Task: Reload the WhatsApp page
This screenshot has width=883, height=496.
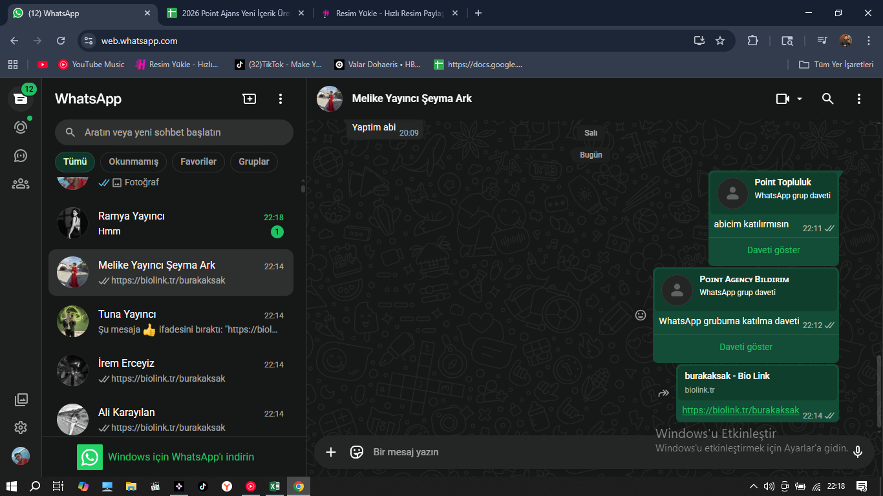Action: click(61, 41)
